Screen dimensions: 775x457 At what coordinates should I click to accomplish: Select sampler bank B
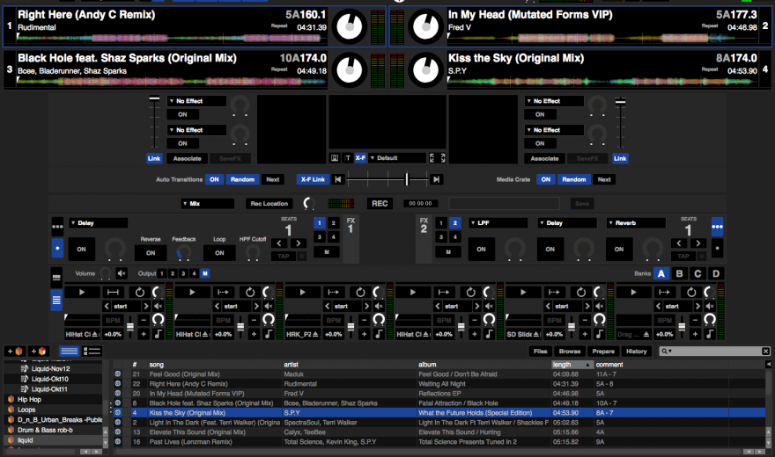click(x=679, y=273)
